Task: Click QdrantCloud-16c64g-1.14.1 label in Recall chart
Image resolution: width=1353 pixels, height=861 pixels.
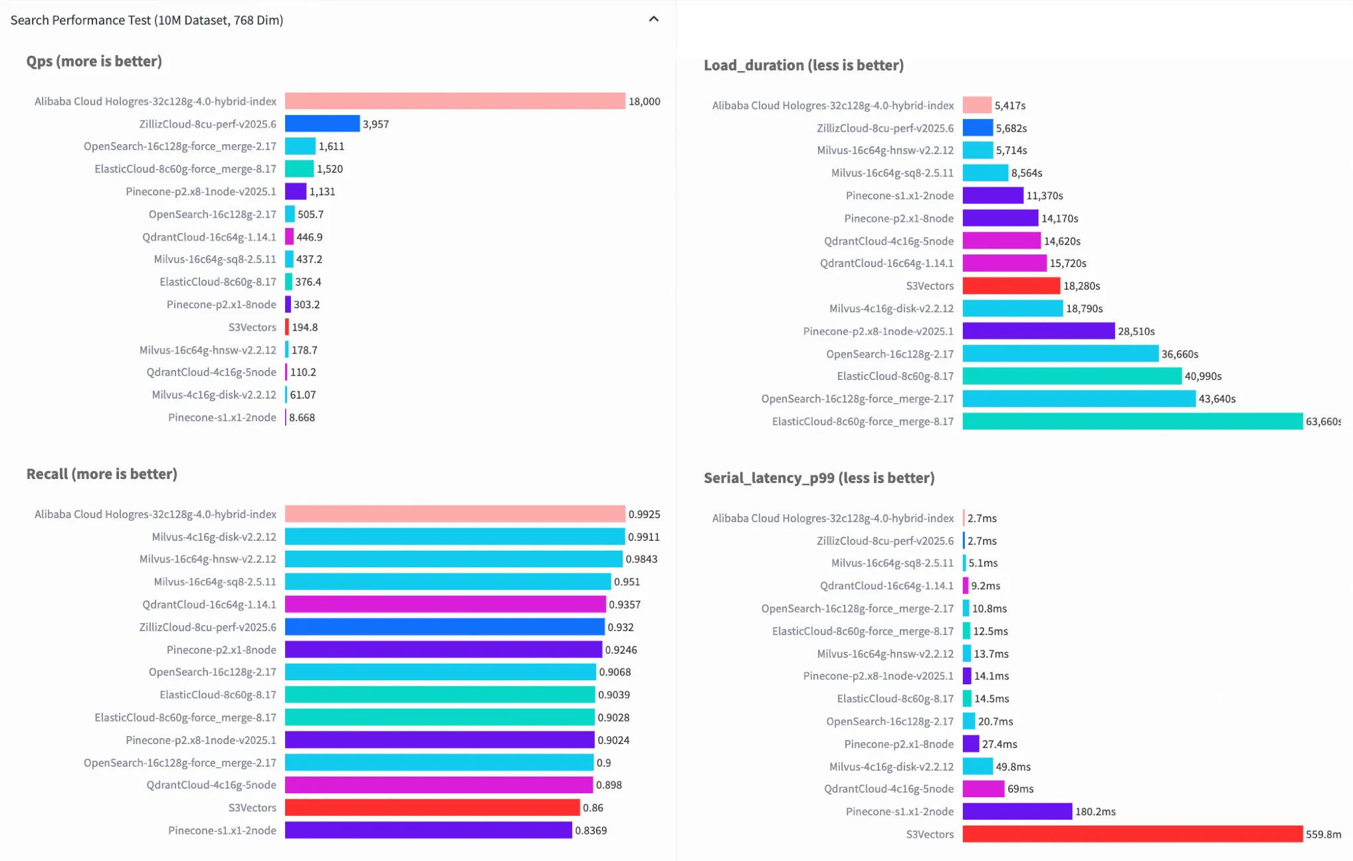Action: point(209,604)
